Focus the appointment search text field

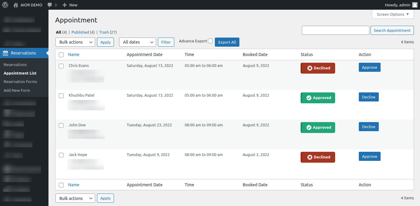pyautogui.click(x=335, y=30)
